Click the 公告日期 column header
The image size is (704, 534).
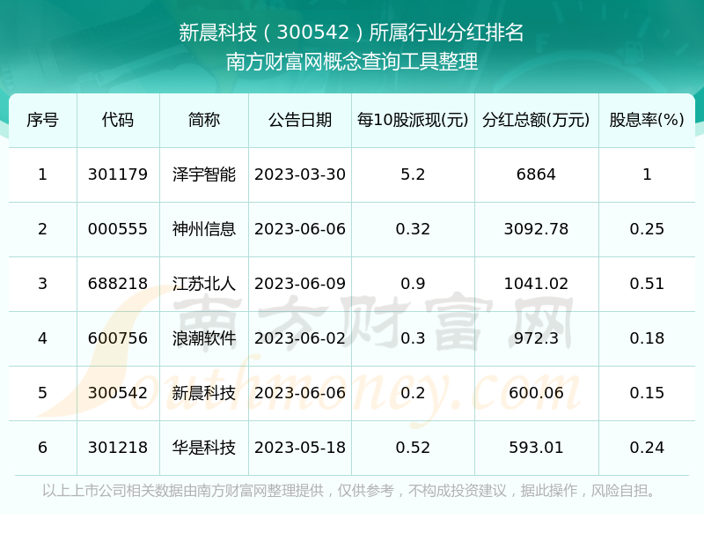(x=300, y=120)
